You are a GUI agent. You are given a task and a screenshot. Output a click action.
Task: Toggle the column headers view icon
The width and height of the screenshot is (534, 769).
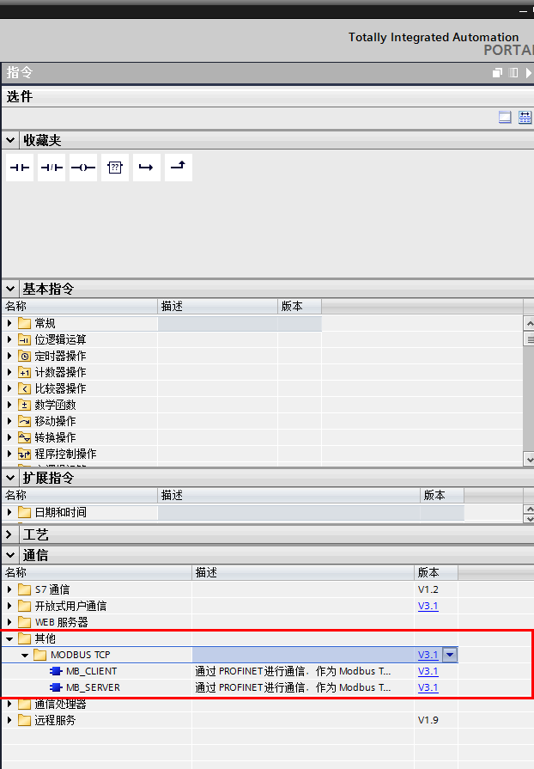click(525, 117)
